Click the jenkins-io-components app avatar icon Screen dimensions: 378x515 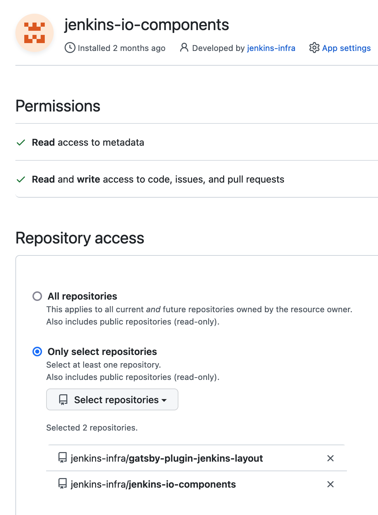tap(34, 32)
